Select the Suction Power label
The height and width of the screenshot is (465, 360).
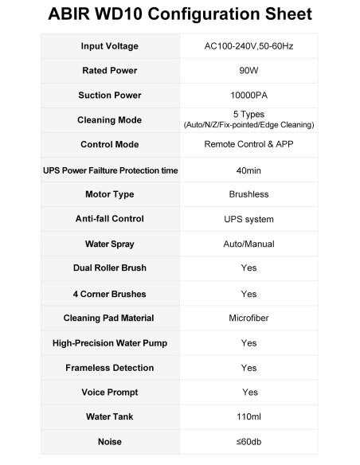[x=110, y=95]
